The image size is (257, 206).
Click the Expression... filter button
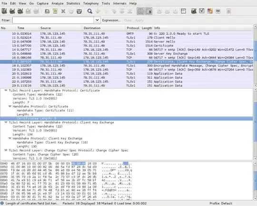pyautogui.click(x=111, y=20)
